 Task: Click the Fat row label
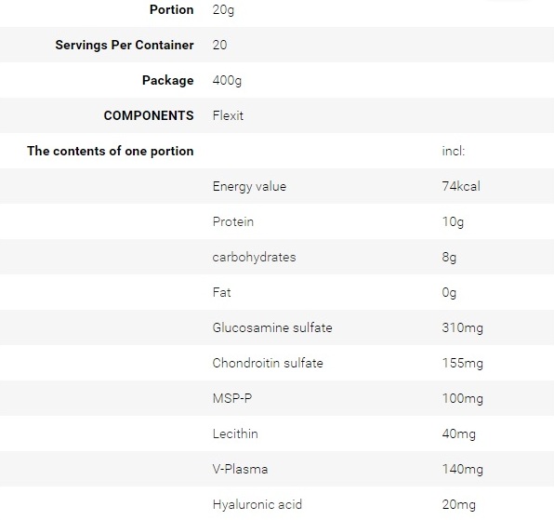[221, 292]
